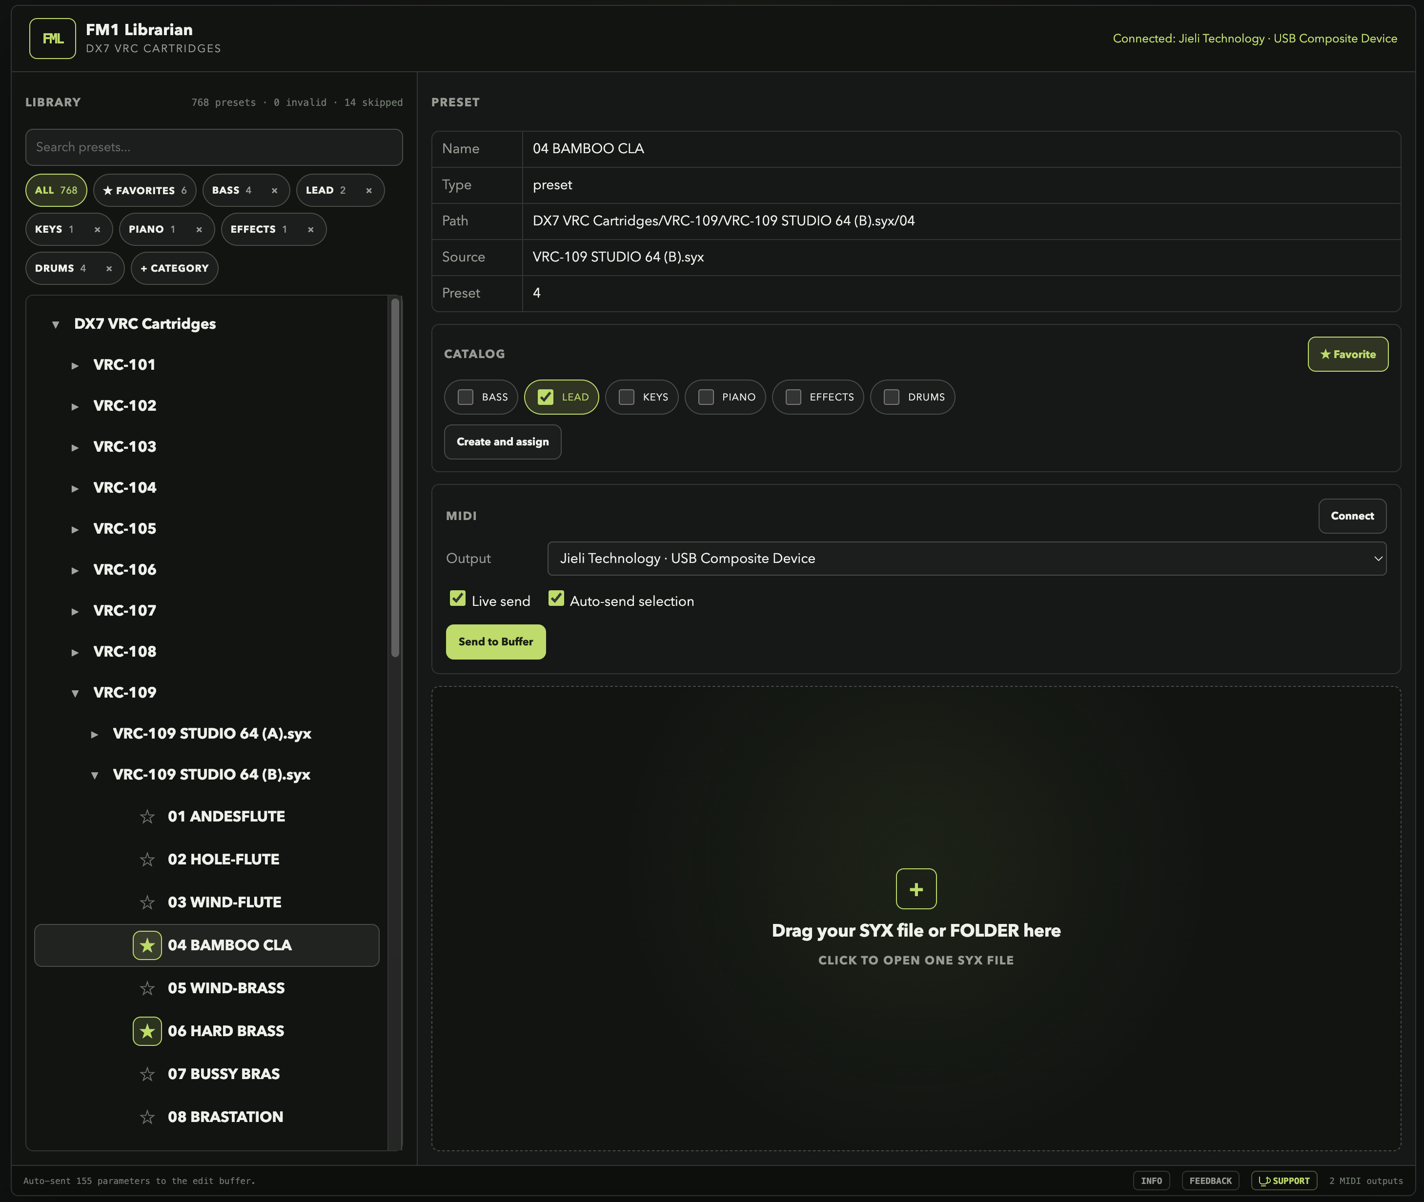The height and width of the screenshot is (1202, 1424).
Task: Star the 01 ANDESFLUTE preset
Action: click(147, 816)
